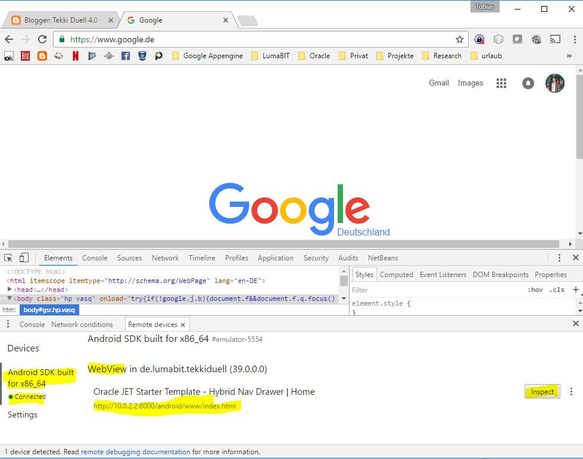Open the Google Appengine bookmark folder
This screenshot has height=459, width=583.
[207, 56]
